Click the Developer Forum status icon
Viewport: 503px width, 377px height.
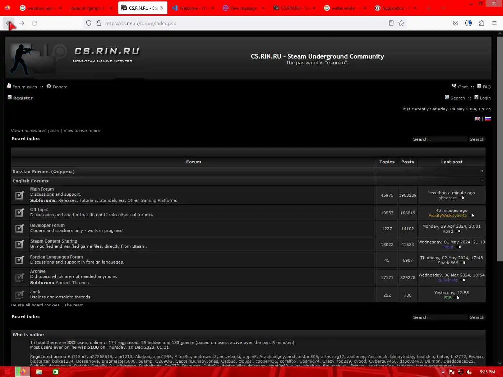[20, 228]
